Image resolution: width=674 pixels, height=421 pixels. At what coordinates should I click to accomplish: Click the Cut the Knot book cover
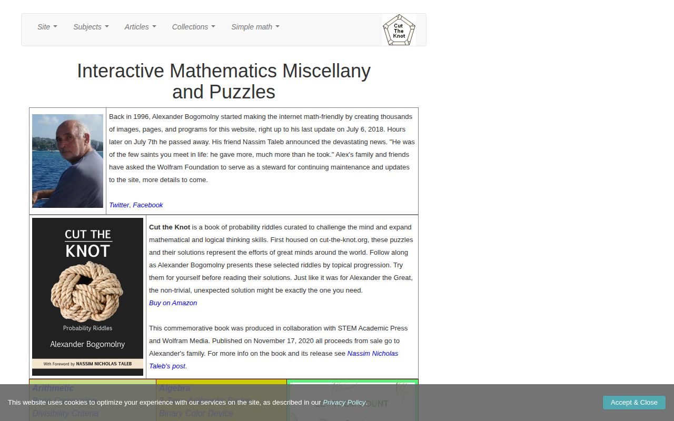pos(87,297)
